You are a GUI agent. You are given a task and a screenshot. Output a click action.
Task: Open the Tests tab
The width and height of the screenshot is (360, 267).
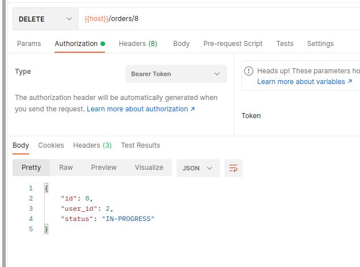284,44
